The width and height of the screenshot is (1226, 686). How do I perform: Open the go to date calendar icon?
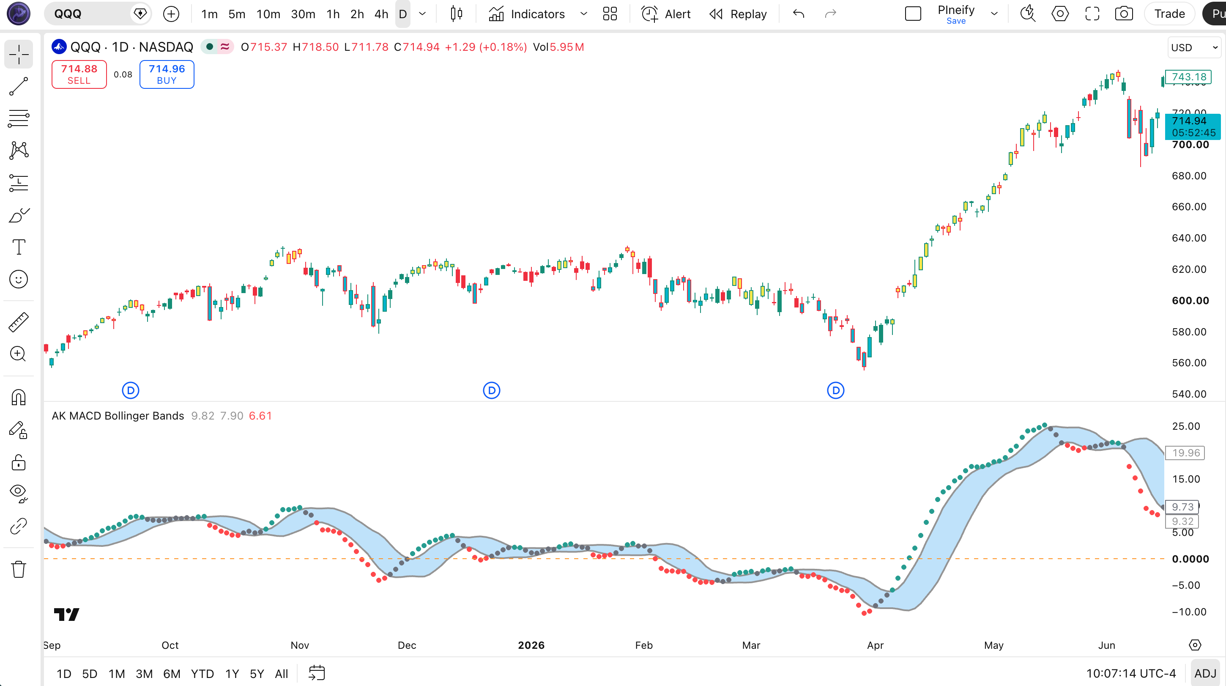317,673
